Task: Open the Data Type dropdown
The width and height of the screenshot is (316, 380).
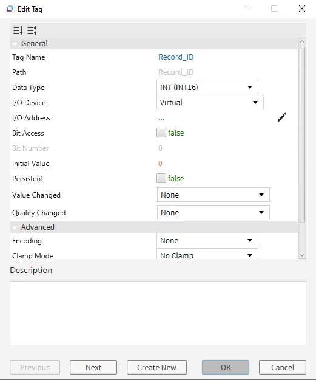Action: [x=207, y=87]
